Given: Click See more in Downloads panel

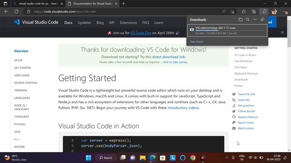Looking at the screenshot, I should click(196, 42).
